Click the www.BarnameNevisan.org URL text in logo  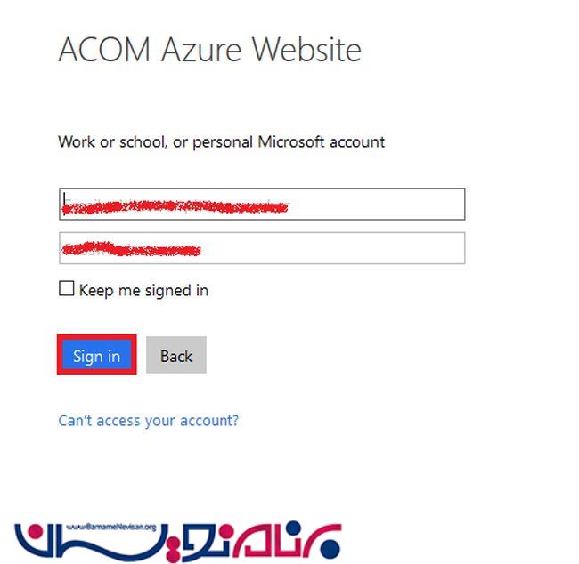(111, 528)
